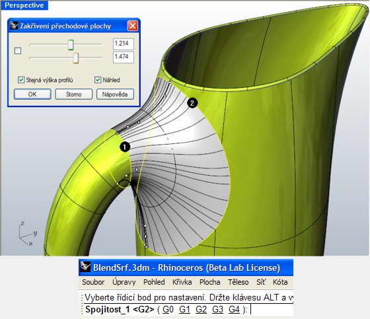The image size is (370, 319).
Task: Click the 1.214 value field
Action: 124,44
